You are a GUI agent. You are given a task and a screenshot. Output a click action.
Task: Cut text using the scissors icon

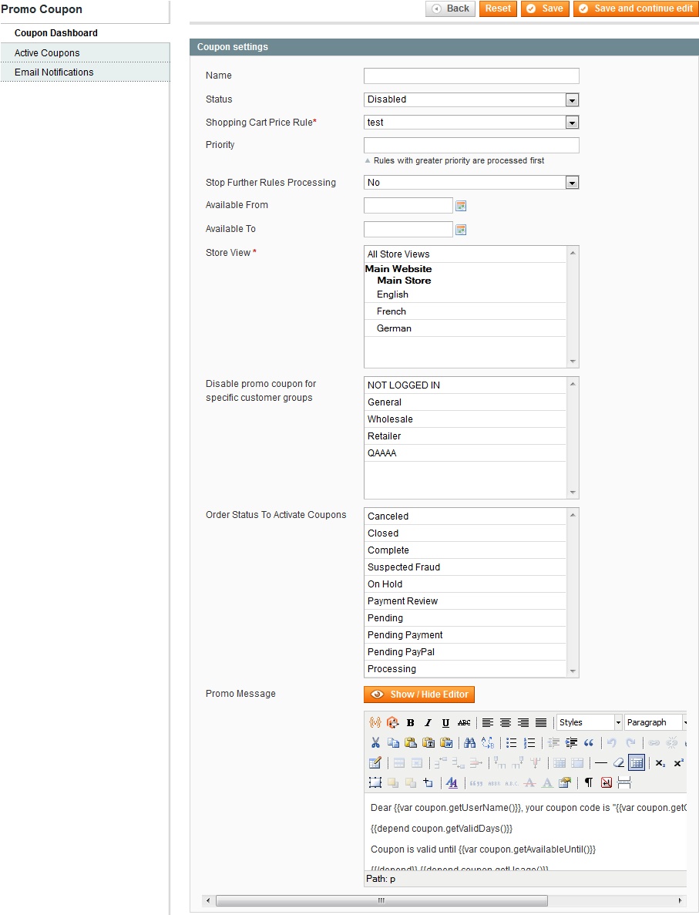click(375, 742)
